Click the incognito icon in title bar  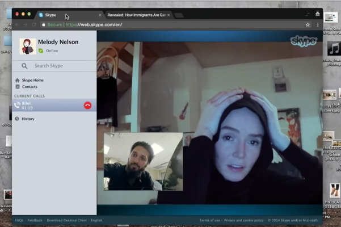(317, 14)
